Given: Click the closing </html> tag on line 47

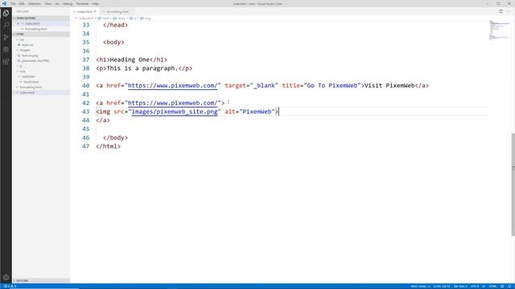Looking at the screenshot, I should 109,146.
